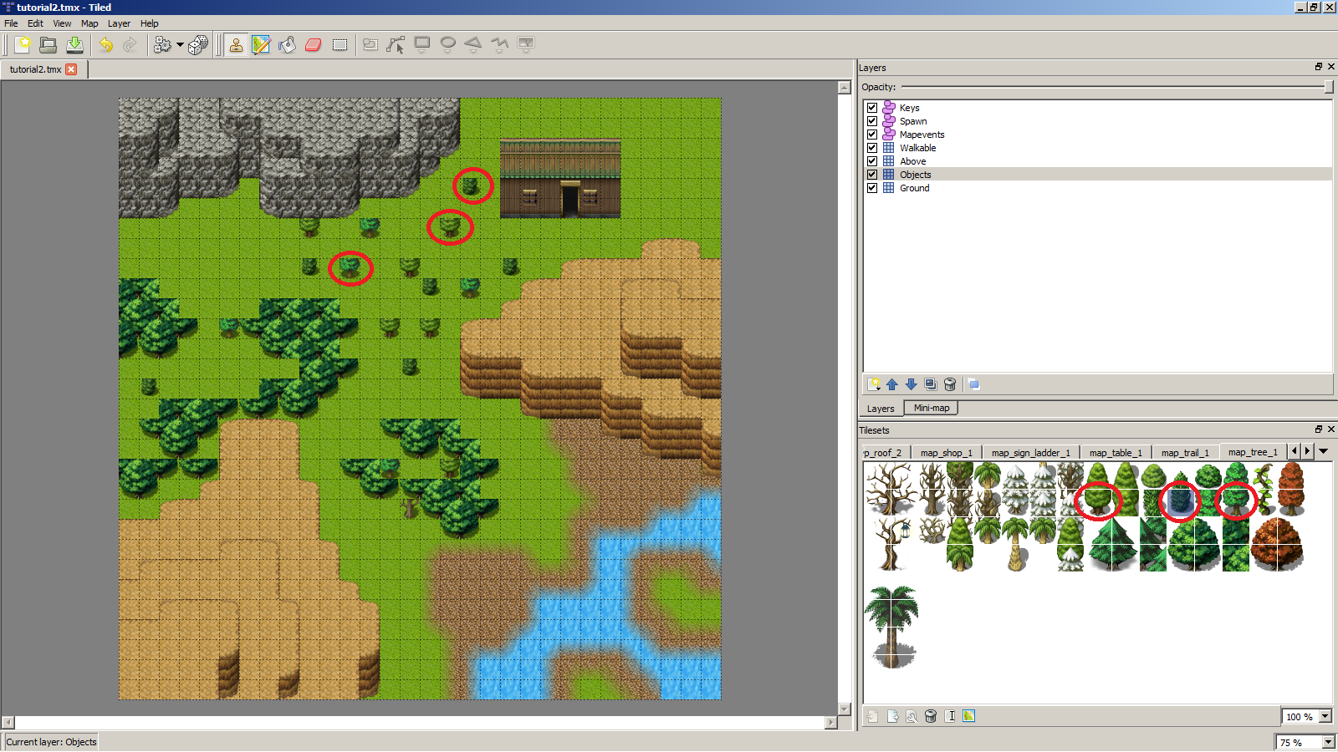Toggle visibility of the Above layer
The width and height of the screenshot is (1338, 752).
point(872,161)
